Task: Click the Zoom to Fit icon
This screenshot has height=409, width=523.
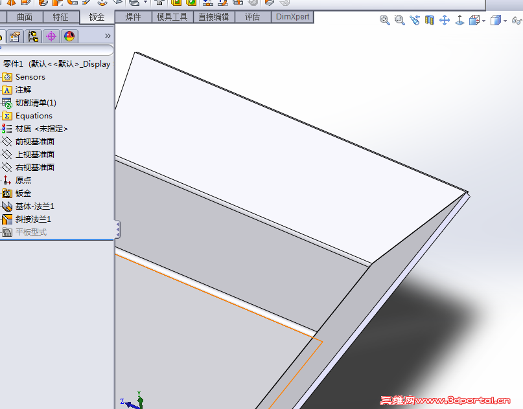Action: 384,20
